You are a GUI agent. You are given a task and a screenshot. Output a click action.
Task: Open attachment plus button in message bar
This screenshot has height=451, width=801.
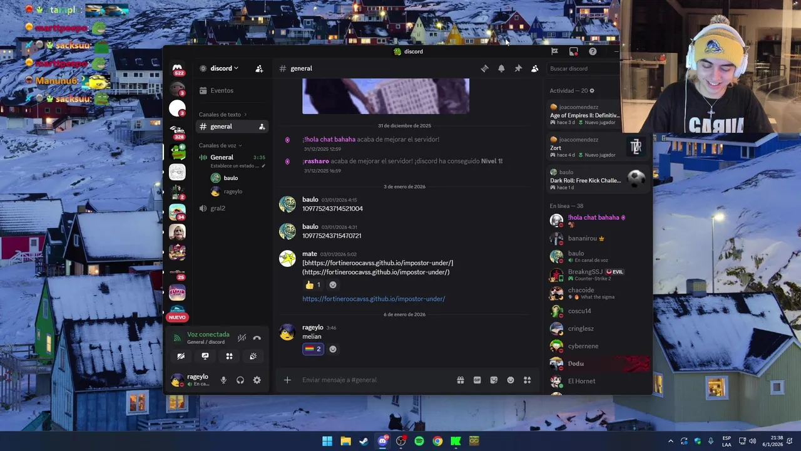pyautogui.click(x=287, y=380)
